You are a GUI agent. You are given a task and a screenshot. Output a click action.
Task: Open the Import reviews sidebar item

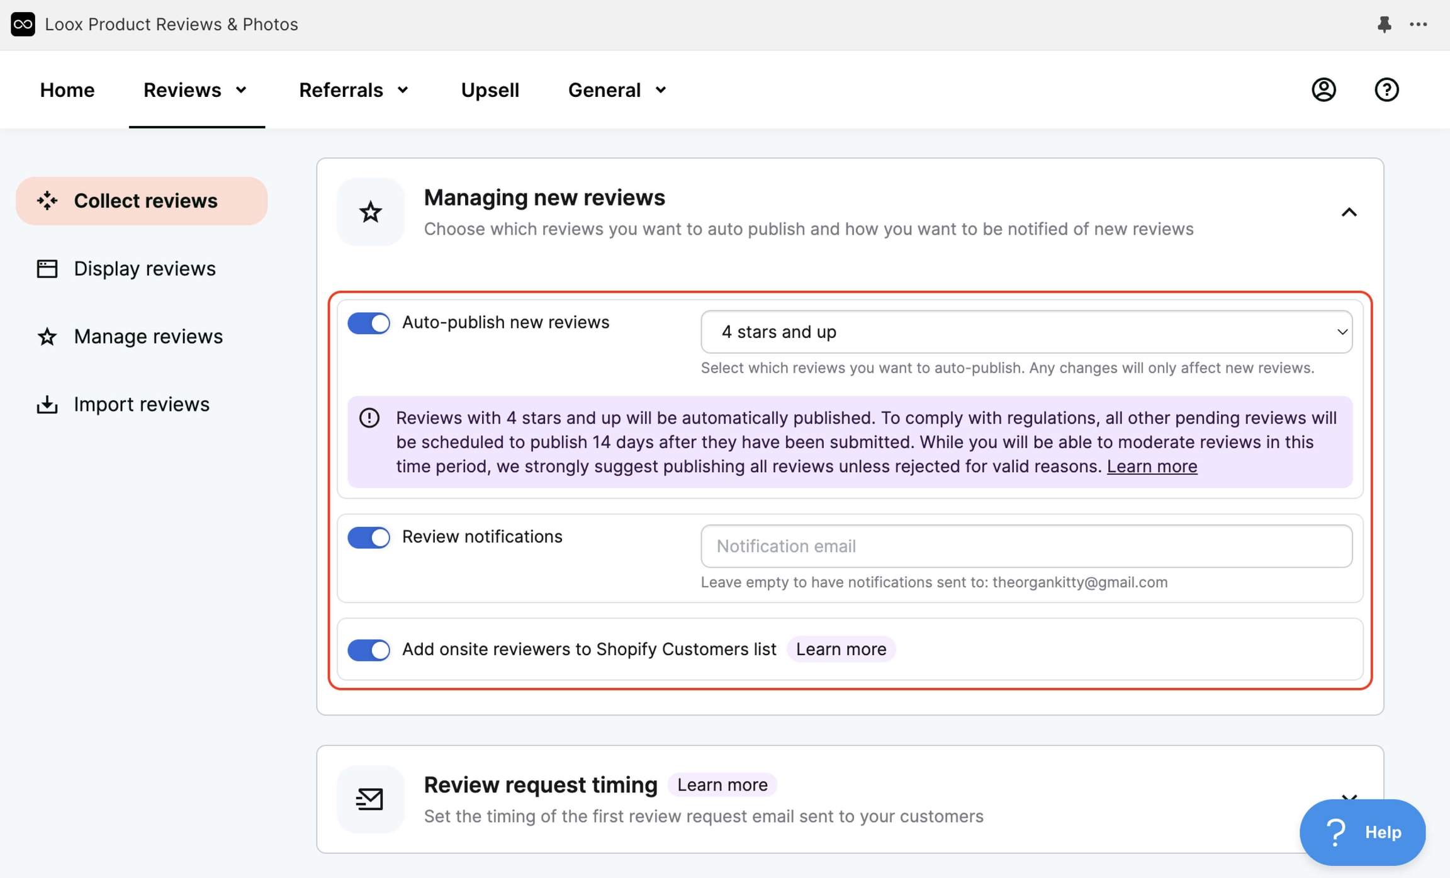141,404
